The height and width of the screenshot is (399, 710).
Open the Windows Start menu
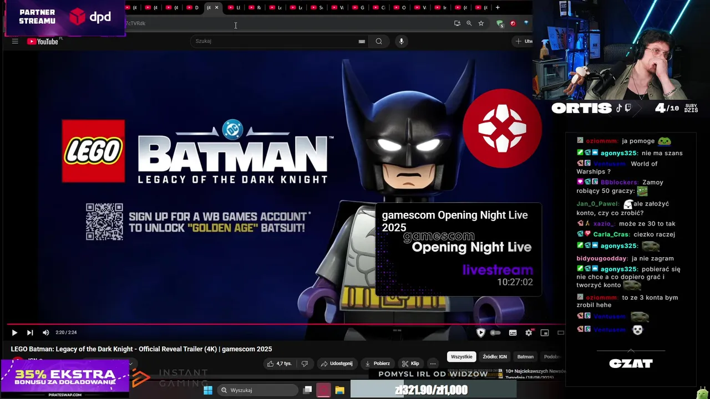coord(207,390)
